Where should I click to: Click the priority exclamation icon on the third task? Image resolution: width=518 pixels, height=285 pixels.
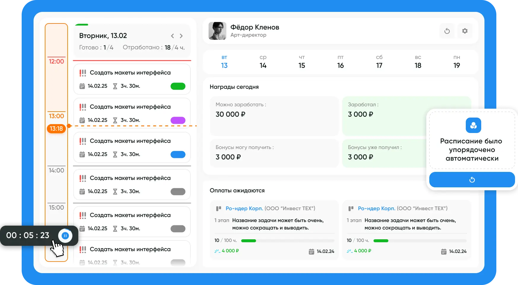click(x=83, y=141)
